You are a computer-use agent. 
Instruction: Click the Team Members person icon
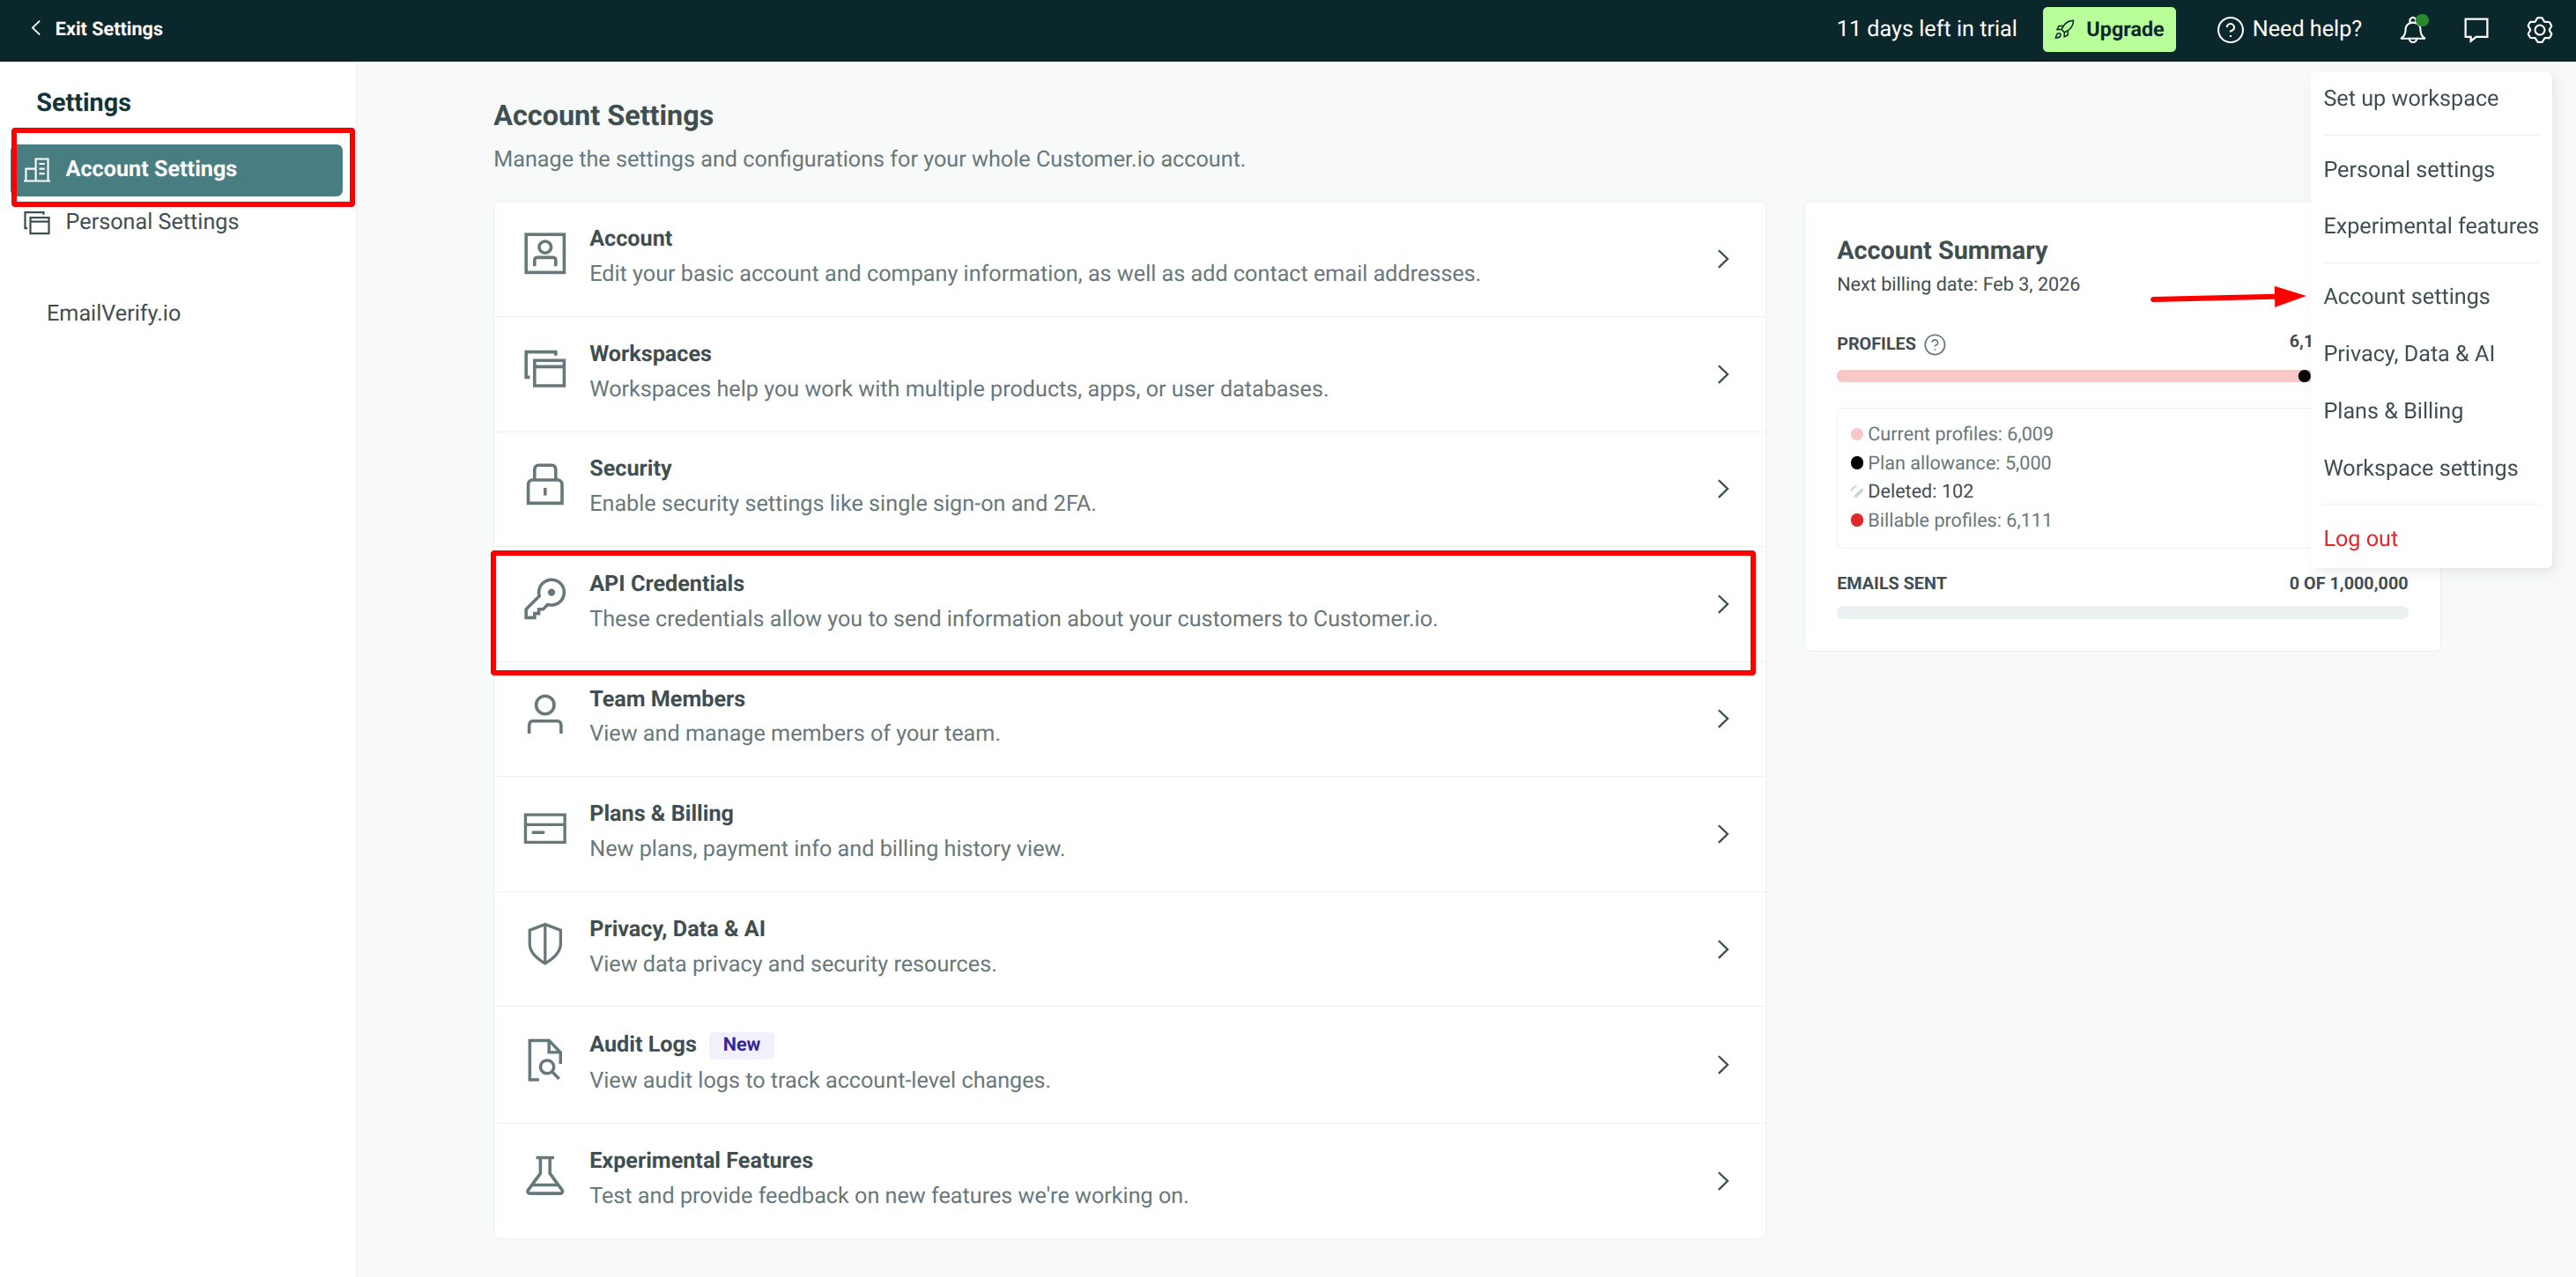tap(545, 715)
